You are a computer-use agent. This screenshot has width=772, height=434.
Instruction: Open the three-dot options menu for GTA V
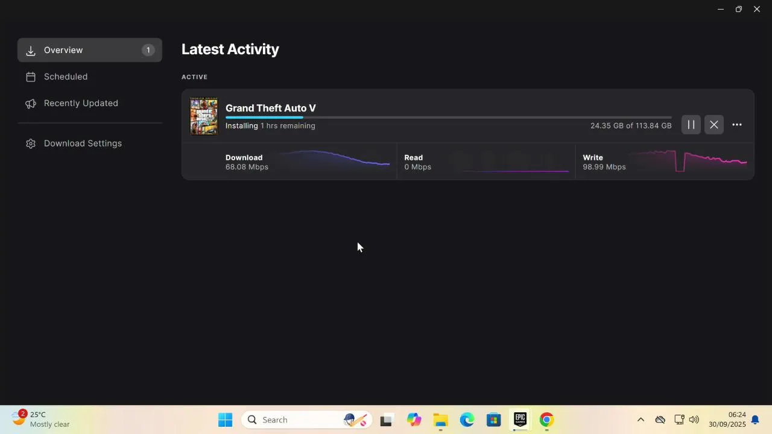(x=737, y=125)
